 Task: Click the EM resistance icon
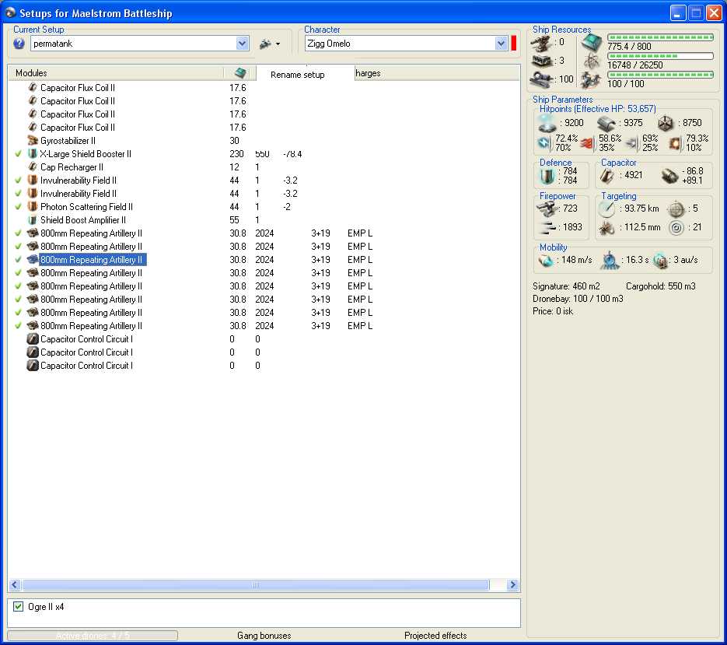(x=544, y=143)
